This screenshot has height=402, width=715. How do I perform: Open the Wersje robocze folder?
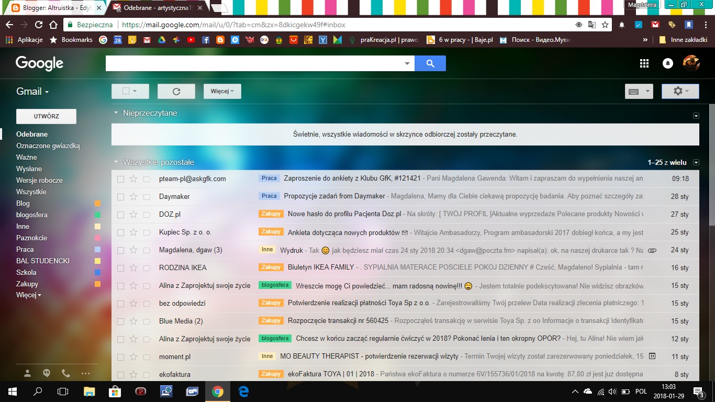(x=39, y=180)
